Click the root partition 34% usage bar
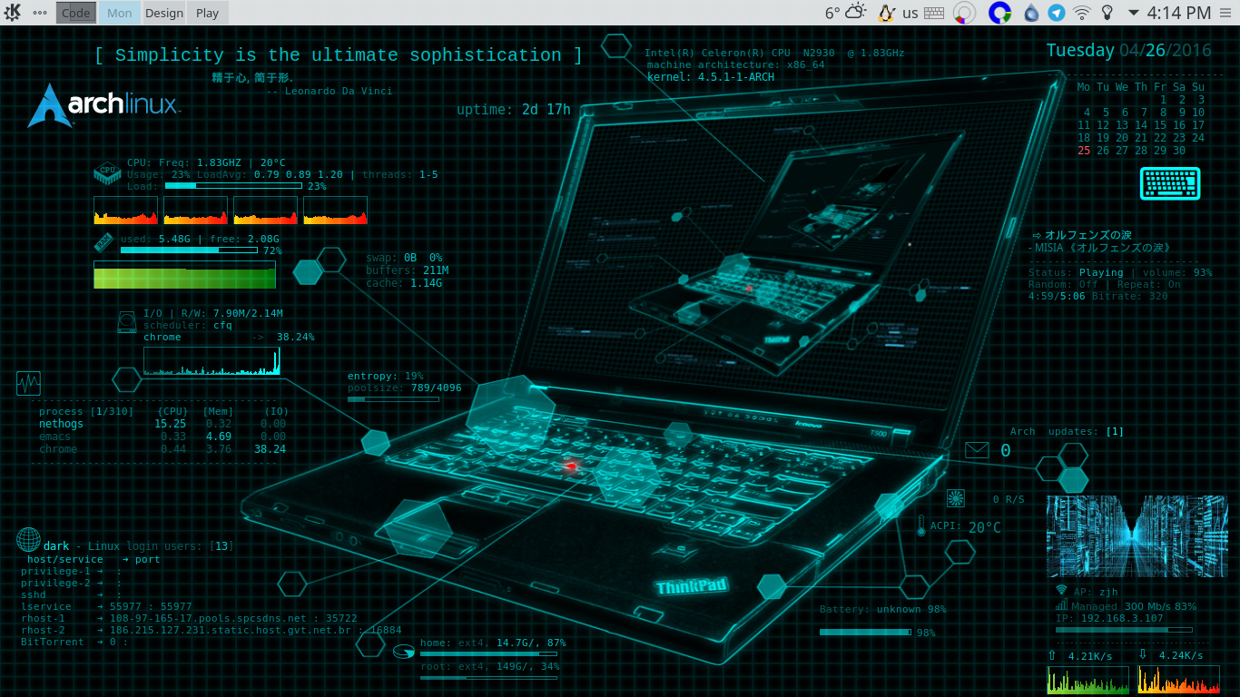 489,677
